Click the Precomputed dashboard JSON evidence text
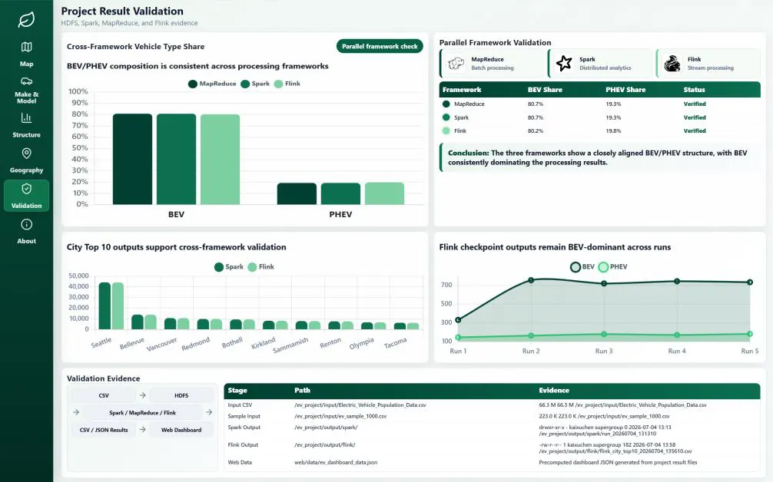The width and height of the screenshot is (773, 482). pos(618,462)
